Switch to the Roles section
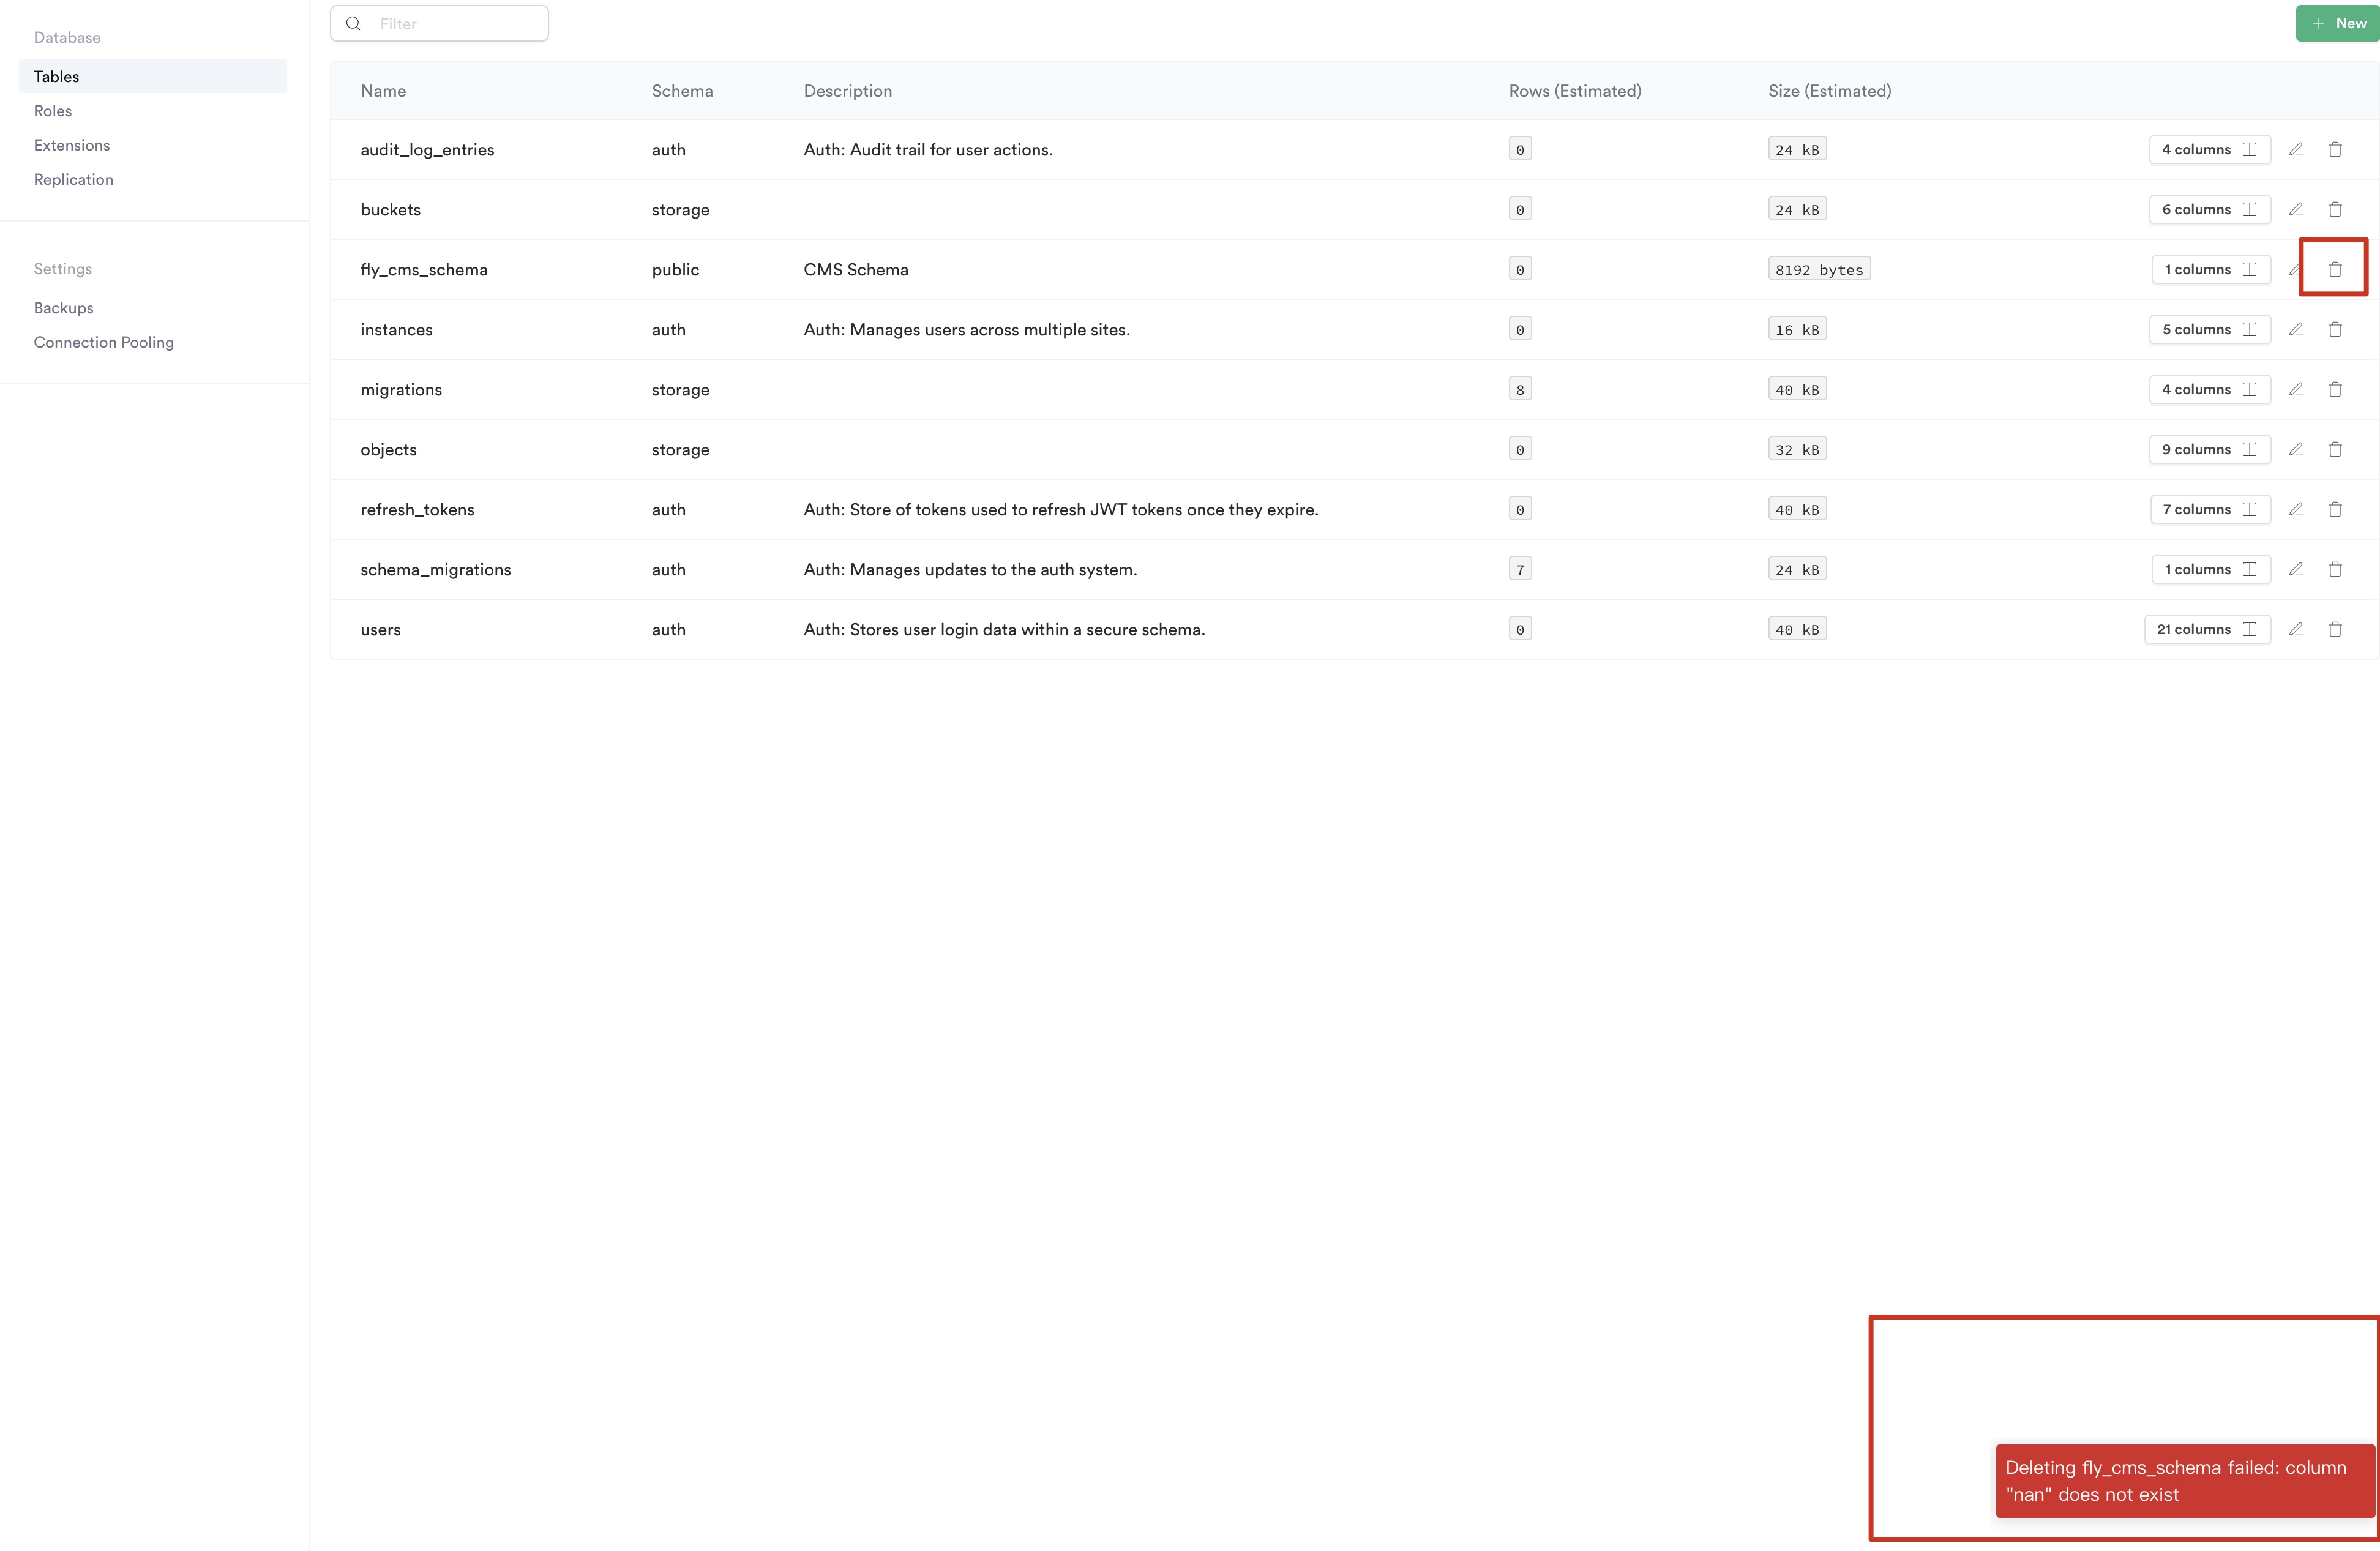Image resolution: width=2380 pixels, height=1551 pixels. point(53,110)
